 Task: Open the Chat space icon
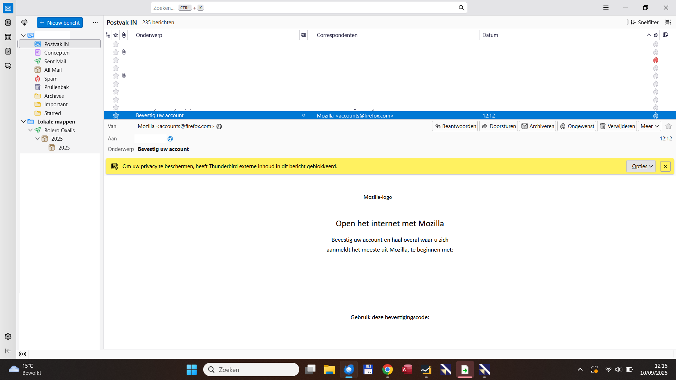coord(8,66)
